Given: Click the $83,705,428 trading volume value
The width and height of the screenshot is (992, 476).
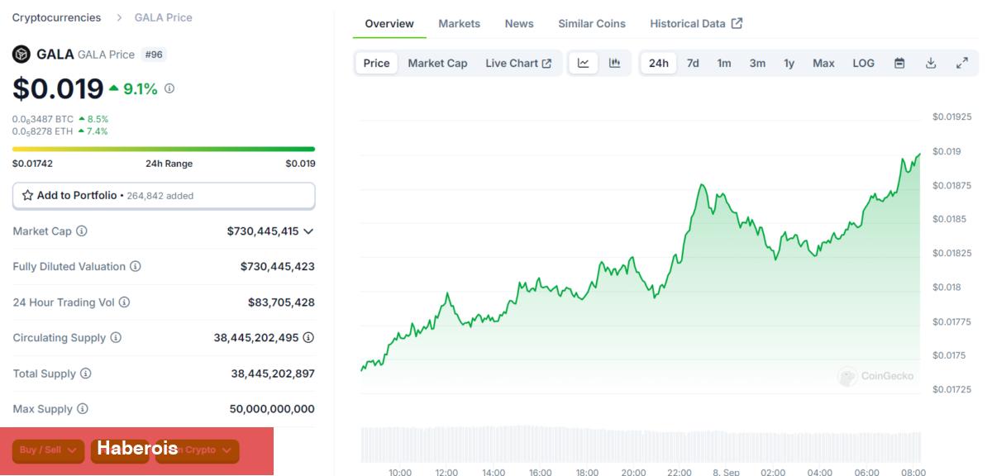Looking at the screenshot, I should [x=281, y=302].
